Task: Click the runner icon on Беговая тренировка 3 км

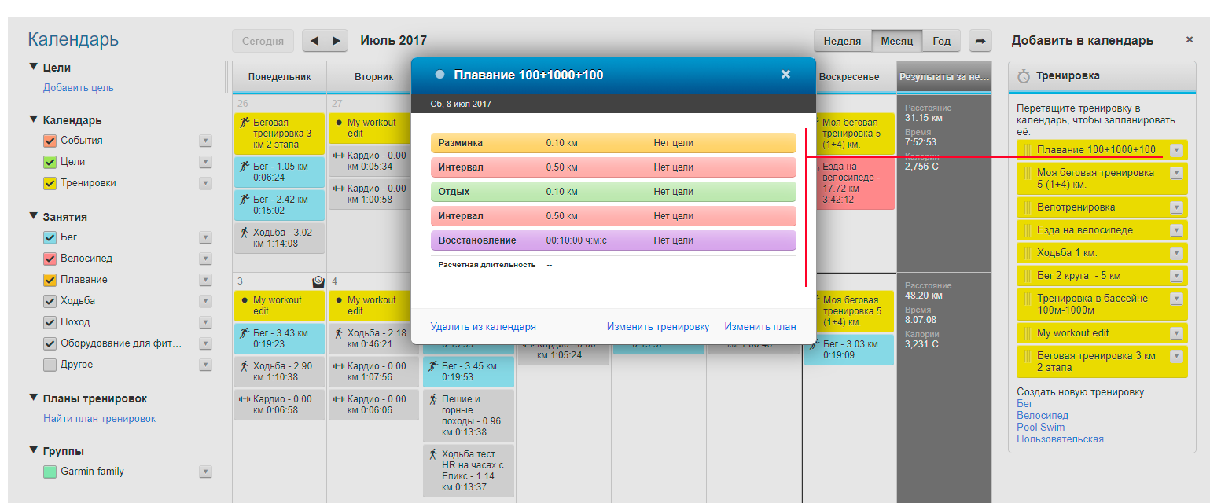Action: 245,123
